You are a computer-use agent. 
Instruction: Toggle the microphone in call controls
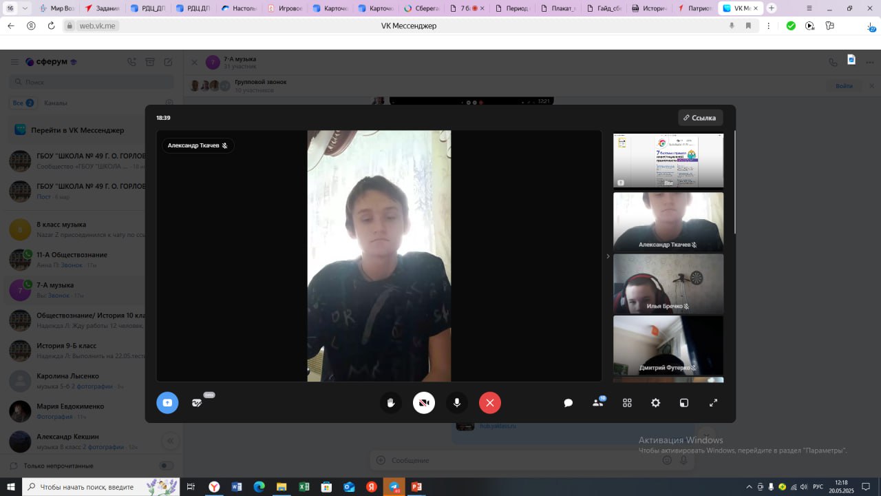457,403
